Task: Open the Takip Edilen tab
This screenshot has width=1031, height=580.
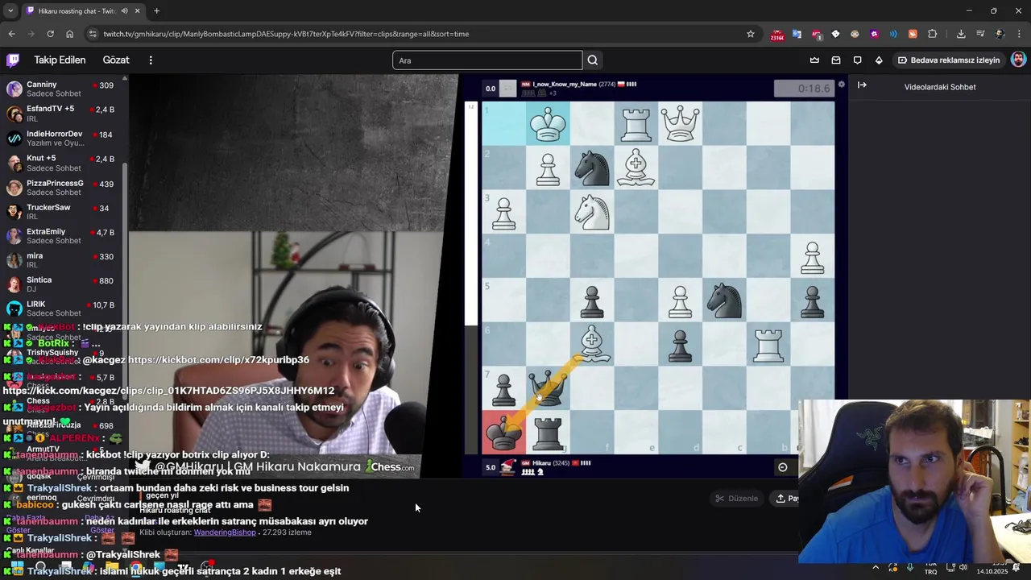Action: coord(60,60)
